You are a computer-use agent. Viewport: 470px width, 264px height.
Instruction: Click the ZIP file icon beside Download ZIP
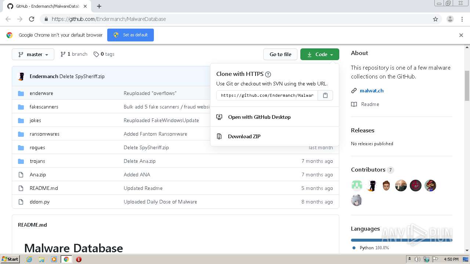pyautogui.click(x=219, y=136)
